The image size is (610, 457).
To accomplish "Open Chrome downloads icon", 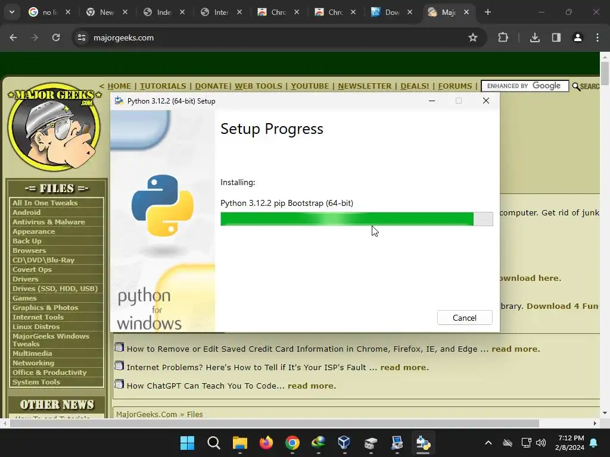I will 535,37.
